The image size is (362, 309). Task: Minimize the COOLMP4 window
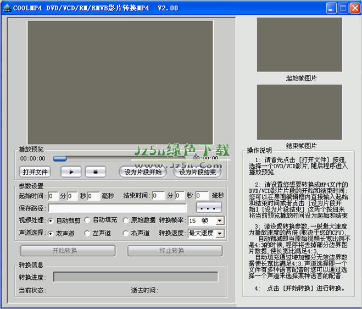click(331, 8)
